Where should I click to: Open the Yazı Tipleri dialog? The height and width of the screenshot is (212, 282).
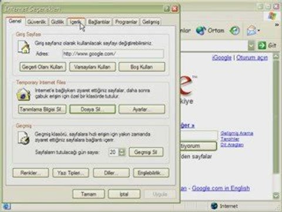[x=70, y=173]
